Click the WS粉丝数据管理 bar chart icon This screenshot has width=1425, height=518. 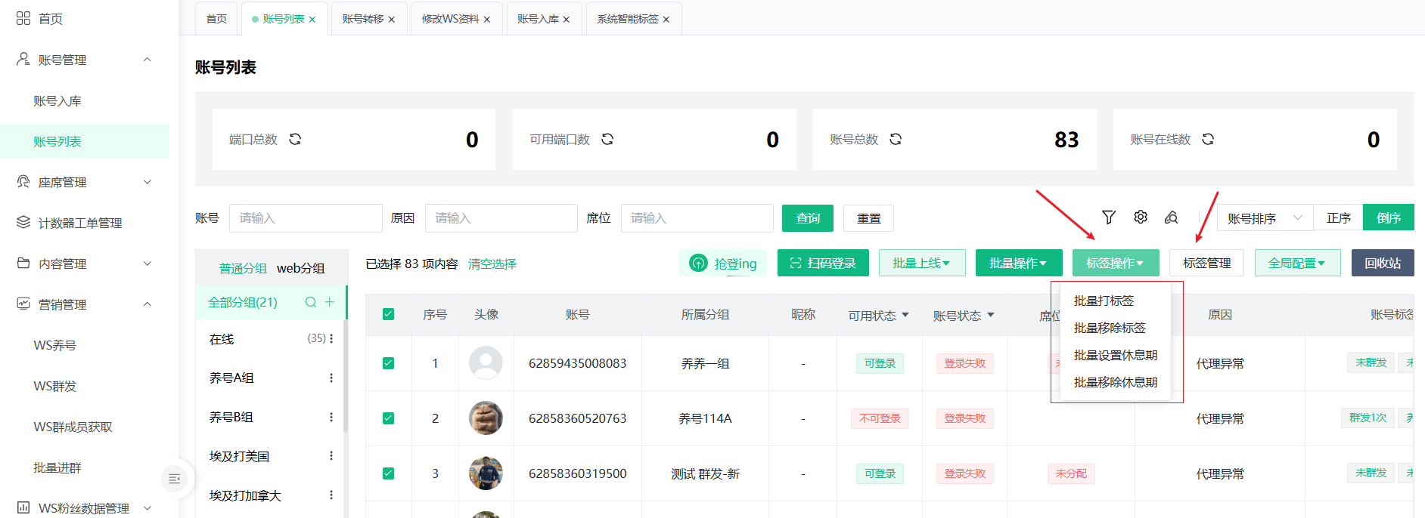[x=23, y=507]
